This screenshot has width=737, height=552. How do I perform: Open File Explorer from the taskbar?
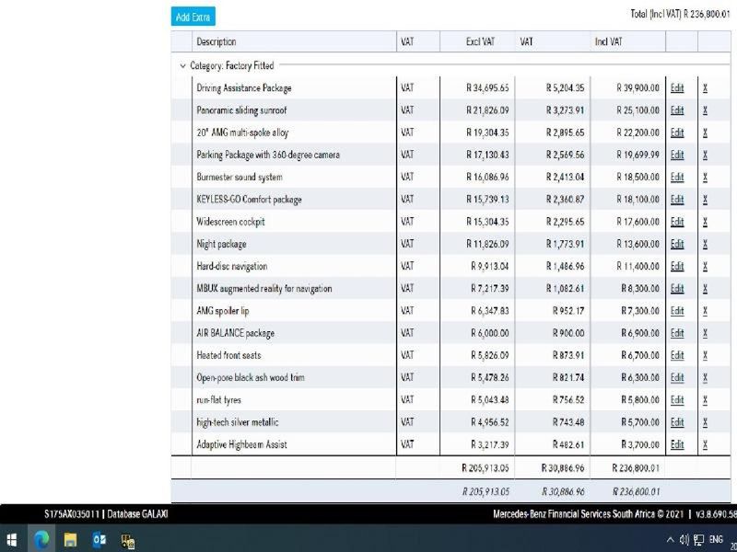pyautogui.click(x=70, y=540)
